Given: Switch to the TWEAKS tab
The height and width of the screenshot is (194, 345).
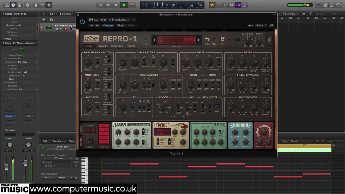Looking at the screenshot, I should tap(103, 46).
